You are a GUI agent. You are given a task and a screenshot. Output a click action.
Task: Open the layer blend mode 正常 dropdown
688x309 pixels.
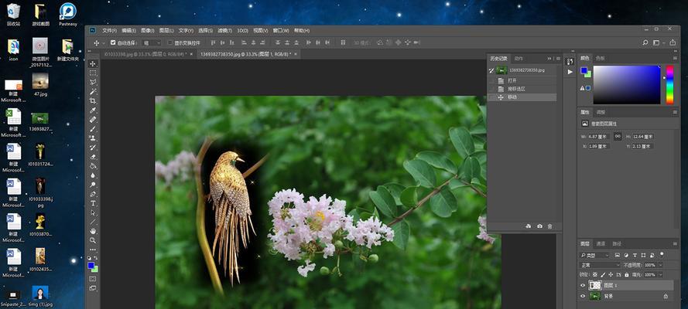599,265
